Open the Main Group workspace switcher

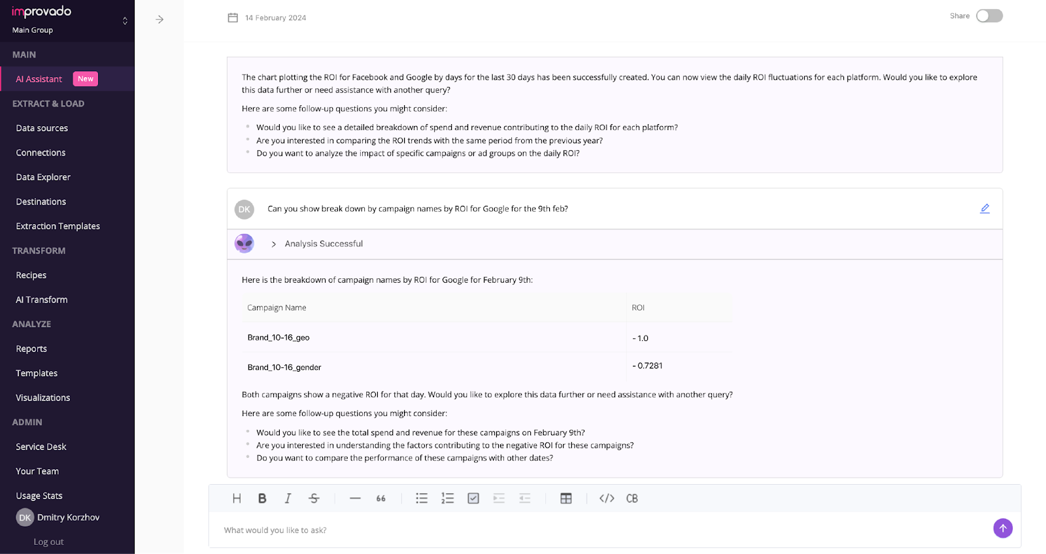125,21
